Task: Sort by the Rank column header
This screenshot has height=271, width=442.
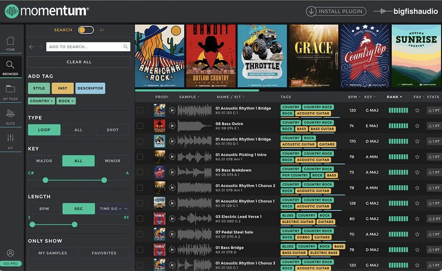Action: click(395, 97)
